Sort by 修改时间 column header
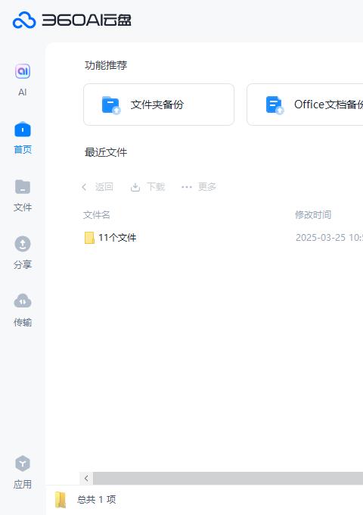Viewport: 363px width, 515px height. click(x=313, y=215)
